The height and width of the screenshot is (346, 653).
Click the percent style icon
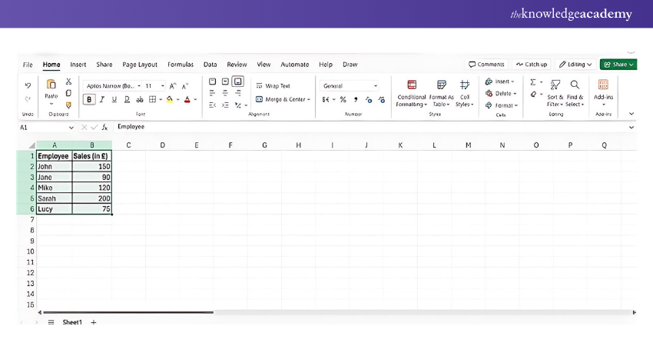[343, 99]
